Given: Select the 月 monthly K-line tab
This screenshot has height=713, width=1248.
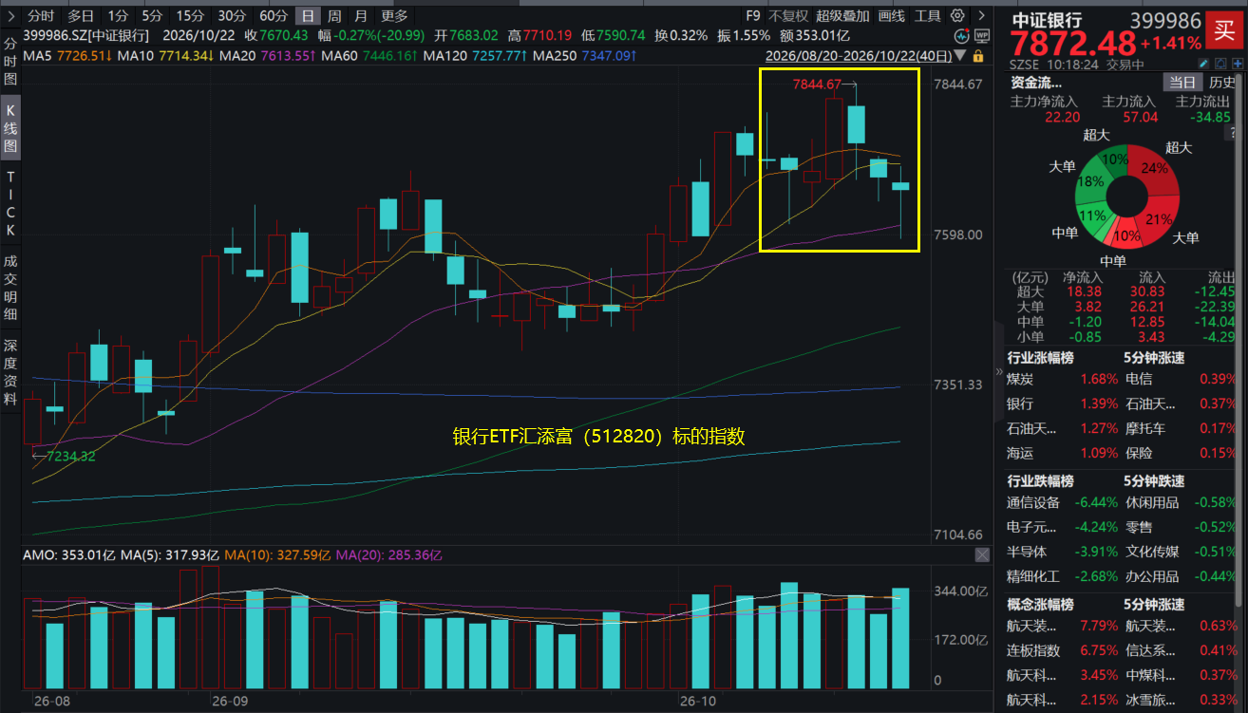Looking at the screenshot, I should click(x=361, y=15).
